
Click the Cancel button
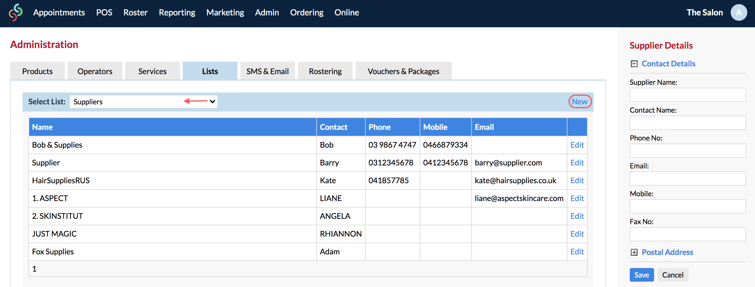click(x=673, y=275)
